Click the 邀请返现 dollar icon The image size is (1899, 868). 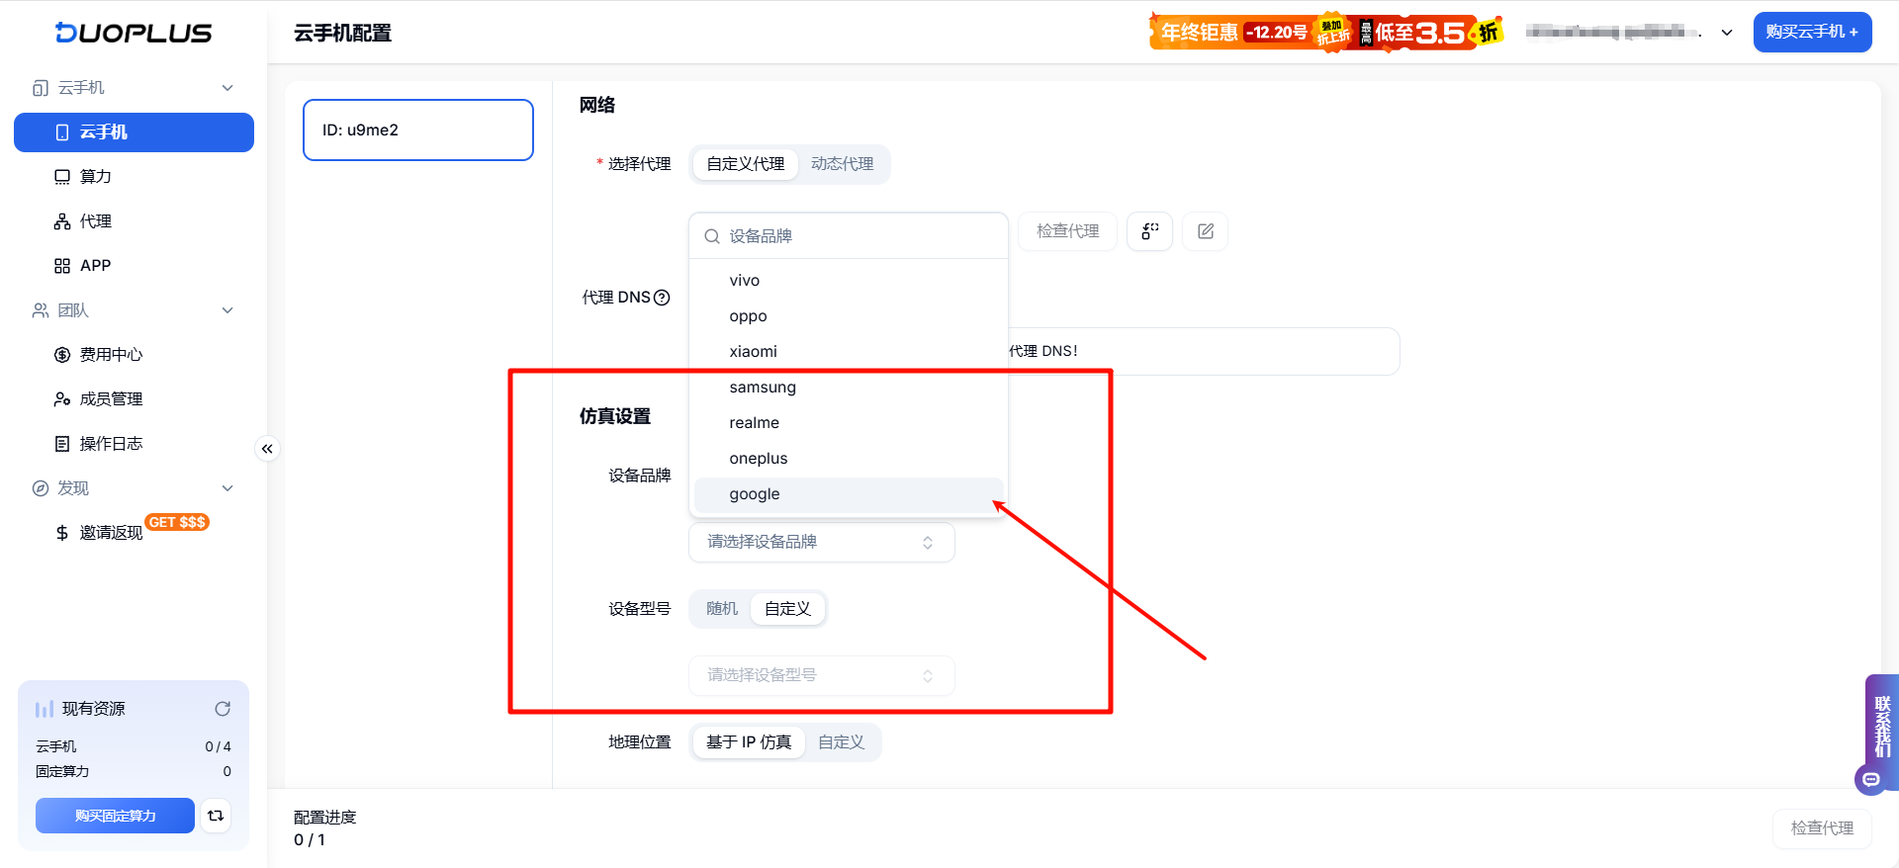point(62,533)
